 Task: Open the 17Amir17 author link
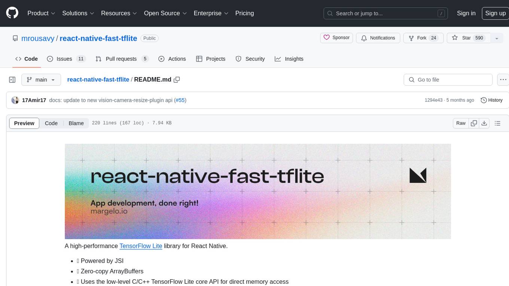coord(34,100)
